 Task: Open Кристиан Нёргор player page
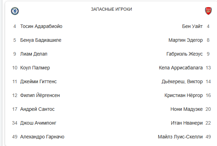183,95
